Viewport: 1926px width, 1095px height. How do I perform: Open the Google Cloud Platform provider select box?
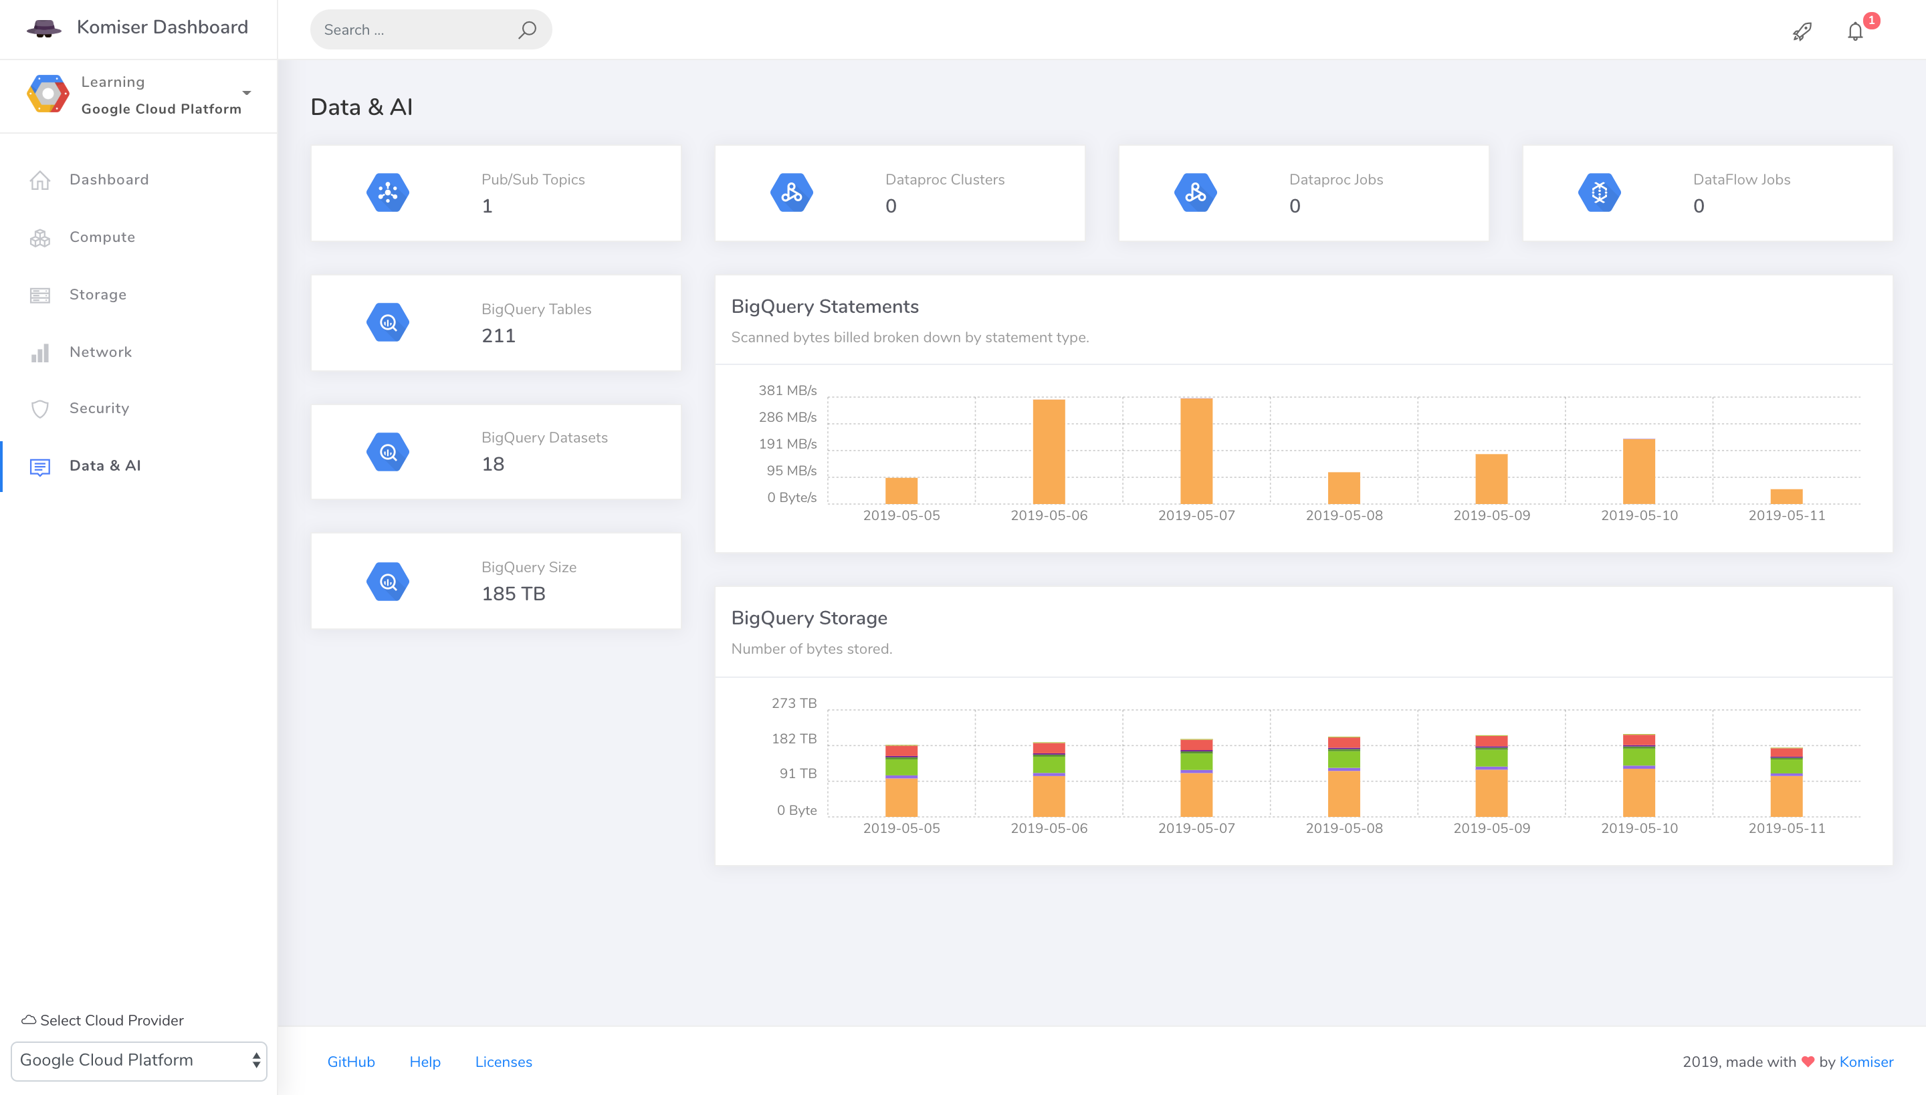tap(139, 1060)
